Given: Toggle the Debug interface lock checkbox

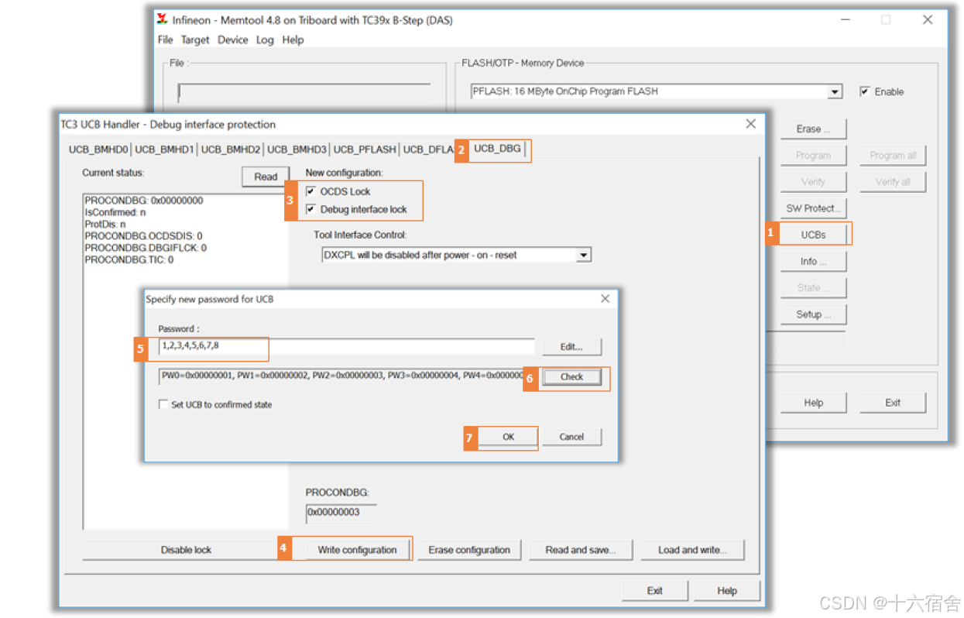Looking at the screenshot, I should 310,209.
